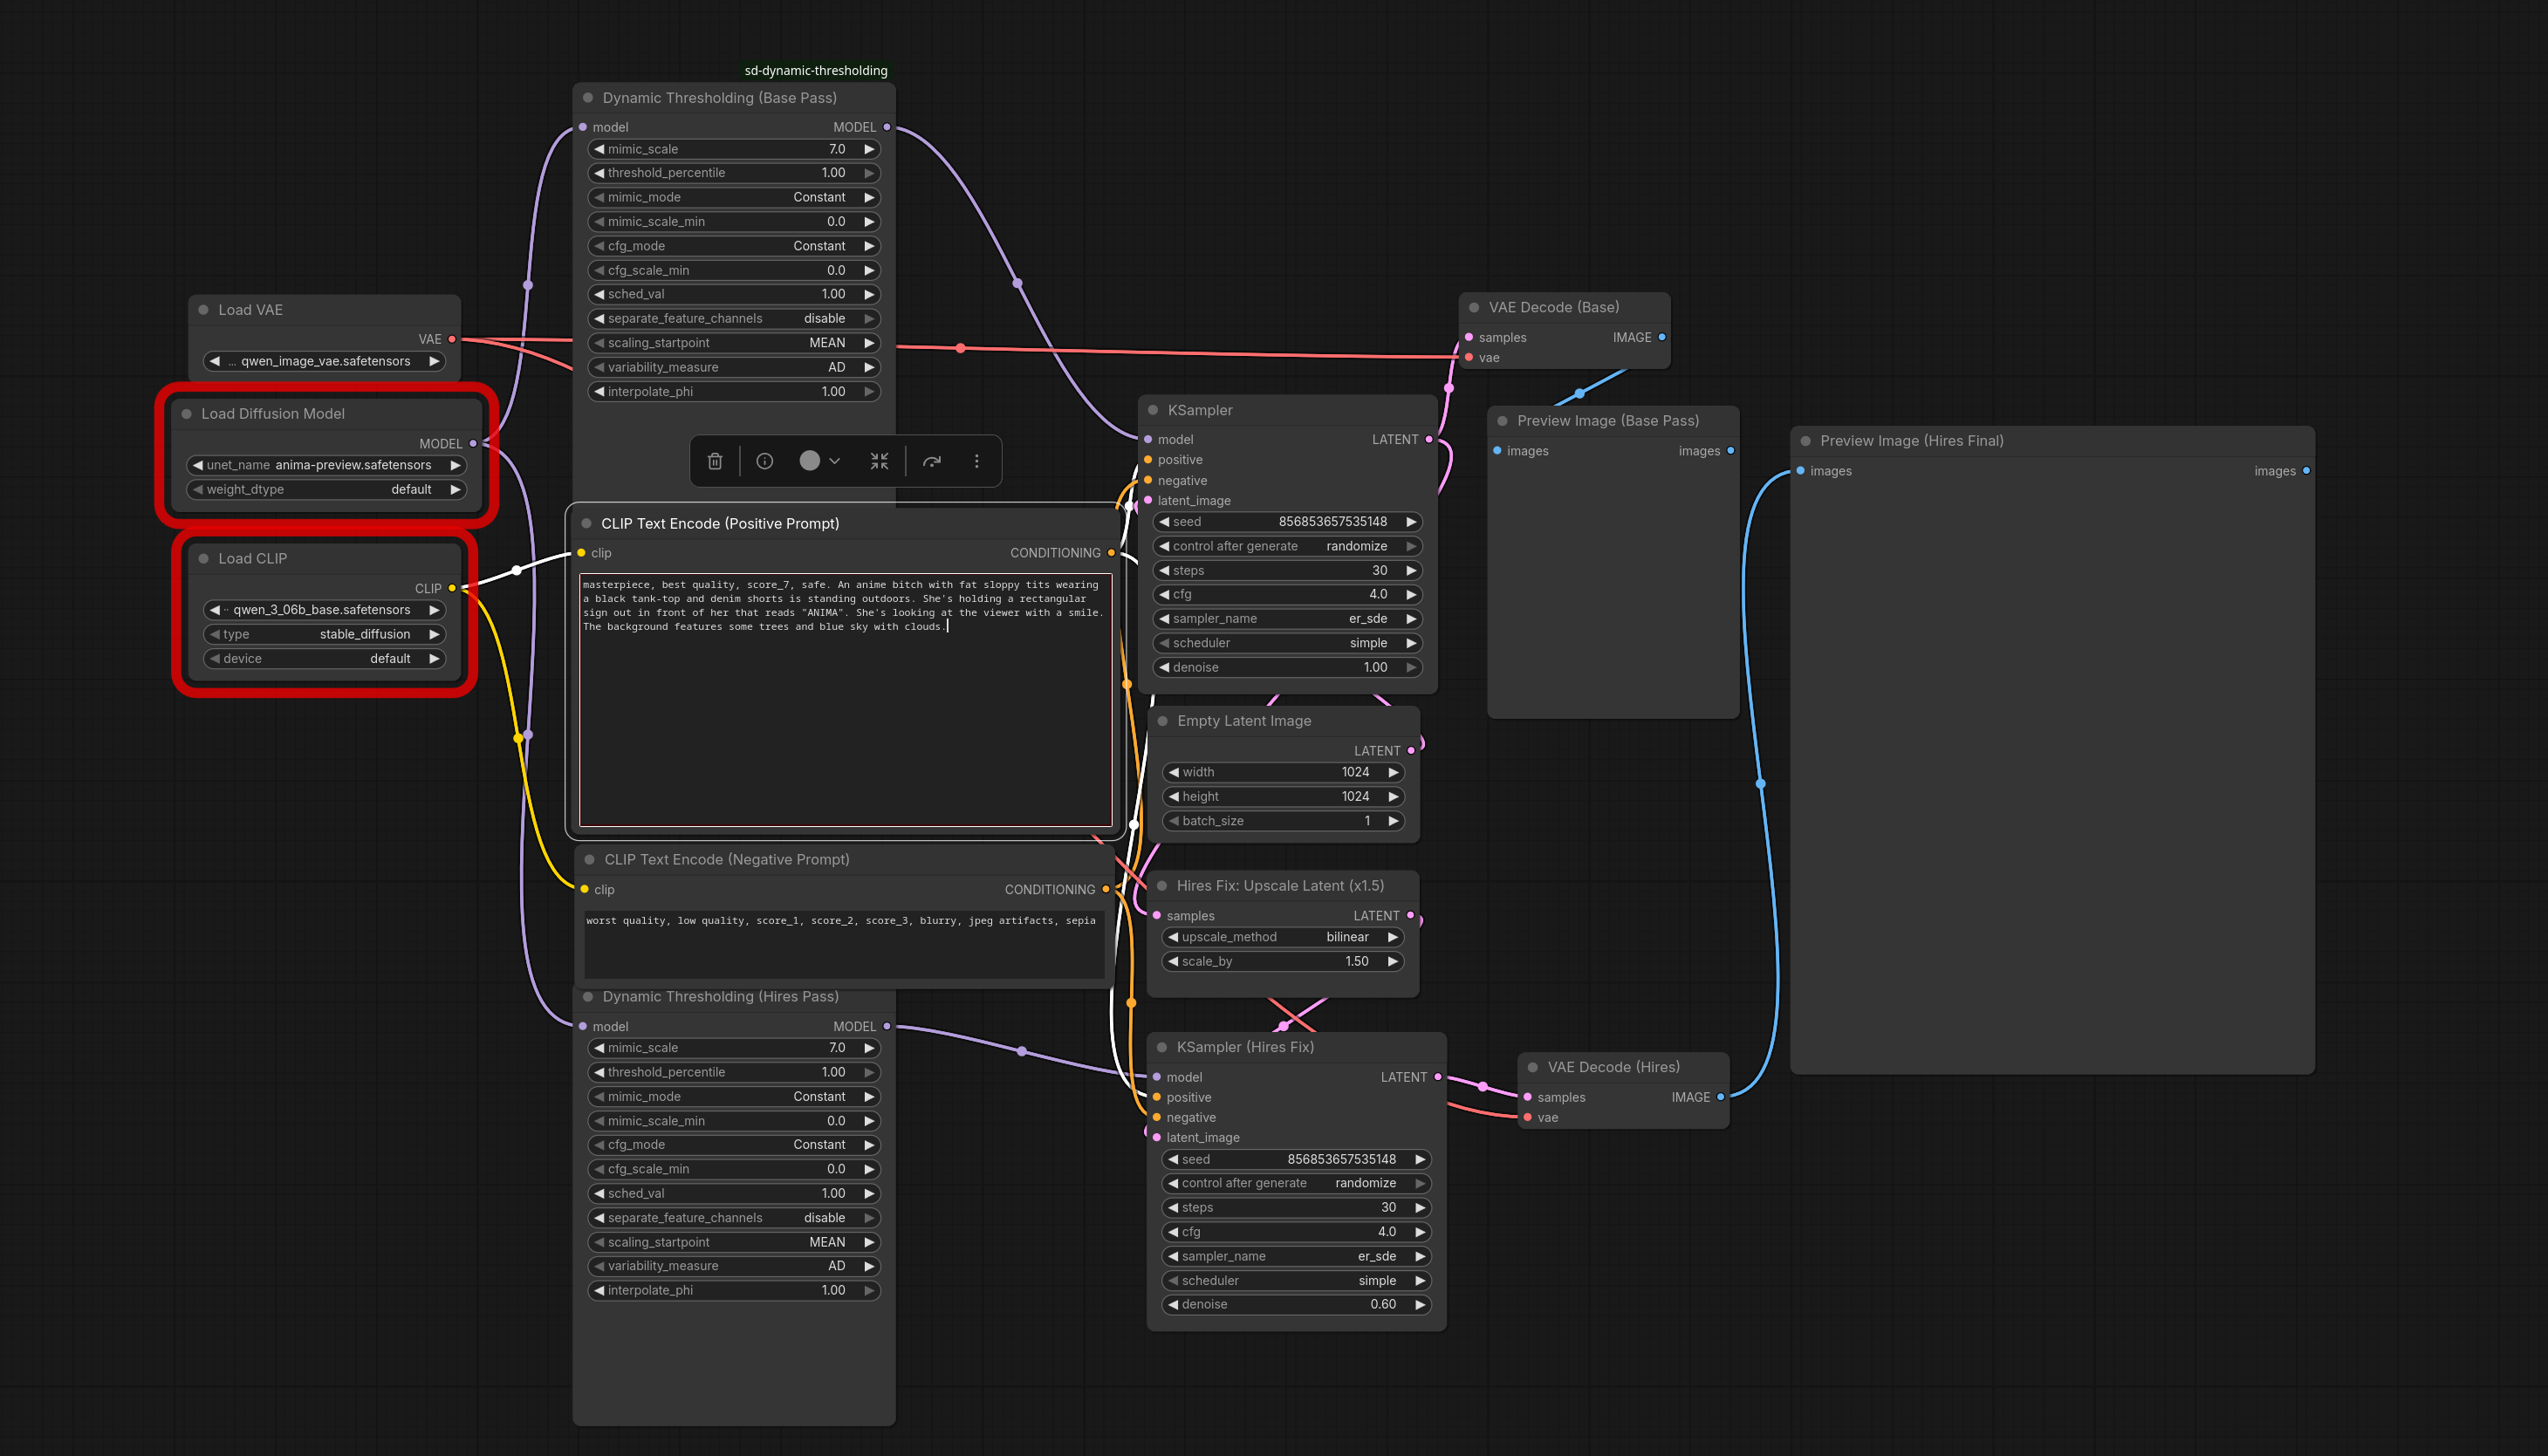Open the qwen_3_06b_base.safetensors selector in Load CLIP
This screenshot has height=1456, width=2548.
(x=325, y=610)
